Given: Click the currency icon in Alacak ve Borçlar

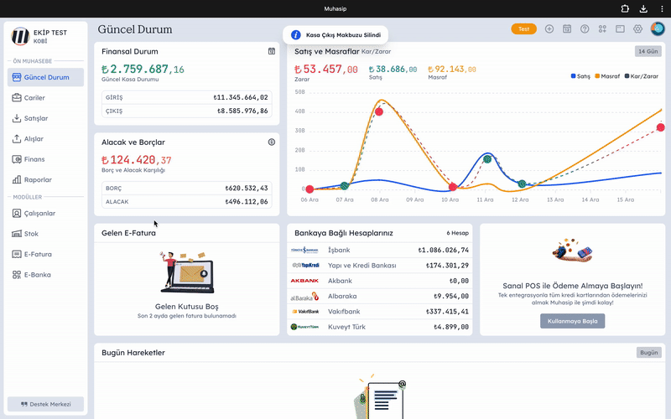Looking at the screenshot, I should pyautogui.click(x=272, y=142).
